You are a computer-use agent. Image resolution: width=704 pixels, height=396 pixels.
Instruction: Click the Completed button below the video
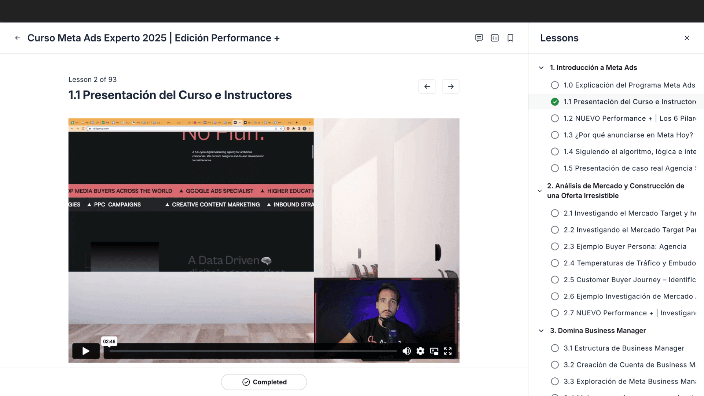(x=264, y=382)
